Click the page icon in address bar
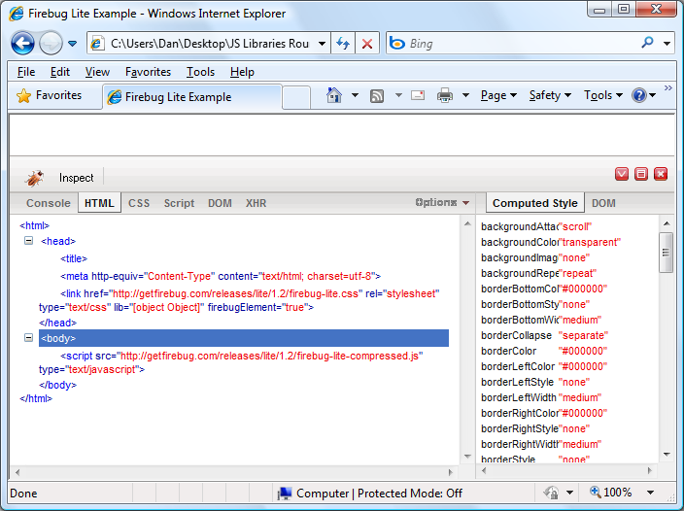 97,43
